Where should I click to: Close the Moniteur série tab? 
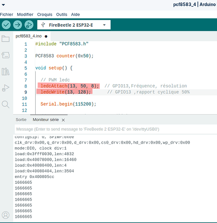63,120
